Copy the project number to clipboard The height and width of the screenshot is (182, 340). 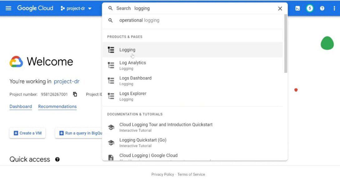pyautogui.click(x=75, y=94)
